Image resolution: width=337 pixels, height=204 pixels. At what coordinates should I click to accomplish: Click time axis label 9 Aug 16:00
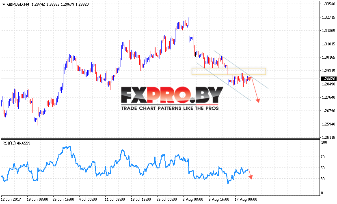coord(219,200)
